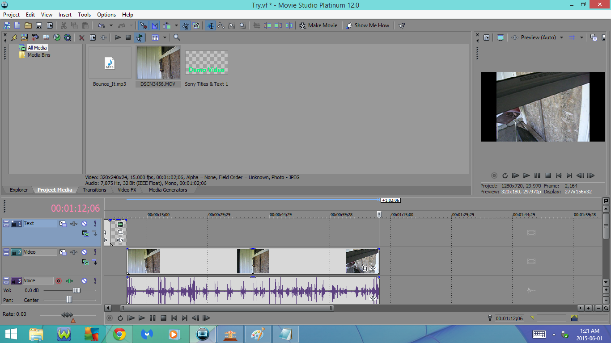Screen dimensions: 611x343
Task: Switch to the Media Generators tab
Action: (168, 190)
